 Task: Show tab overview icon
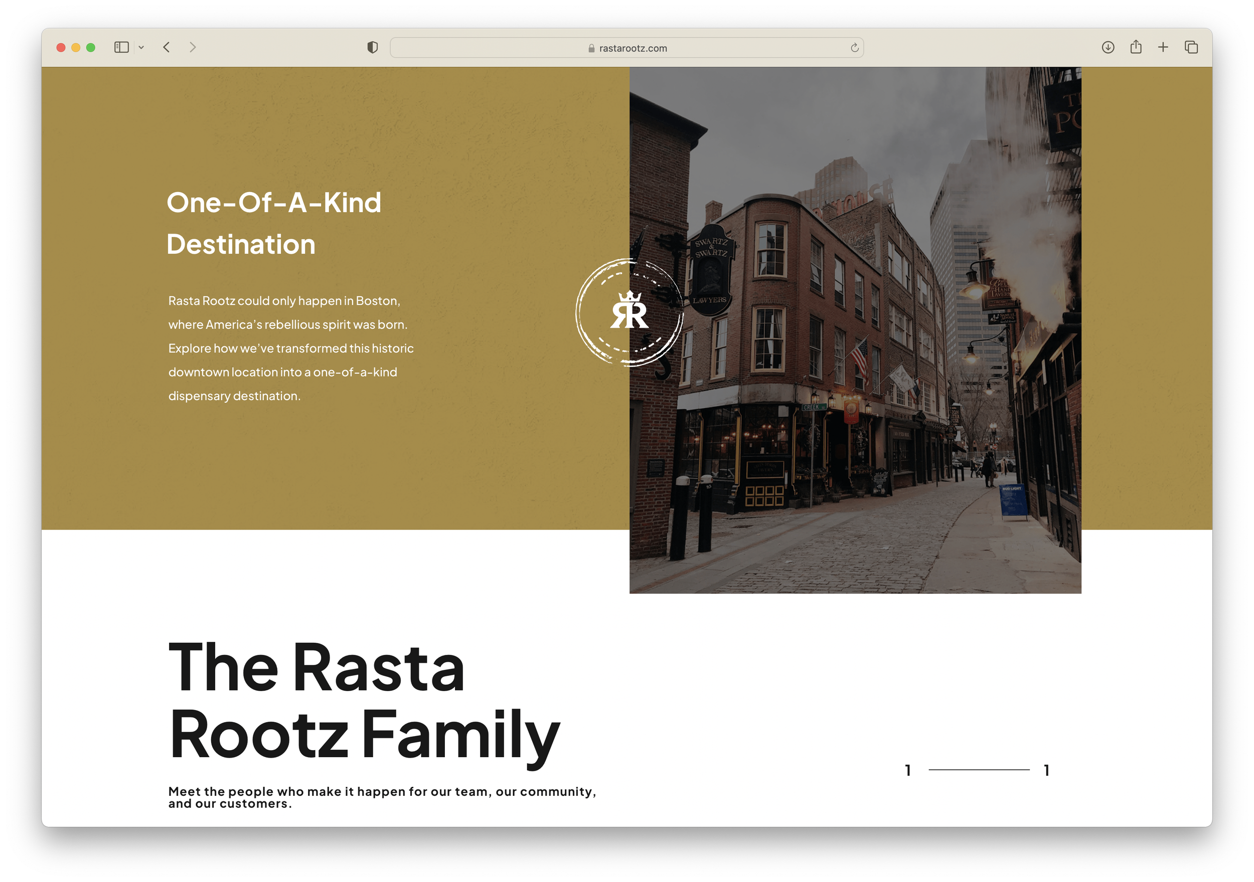(x=1191, y=48)
